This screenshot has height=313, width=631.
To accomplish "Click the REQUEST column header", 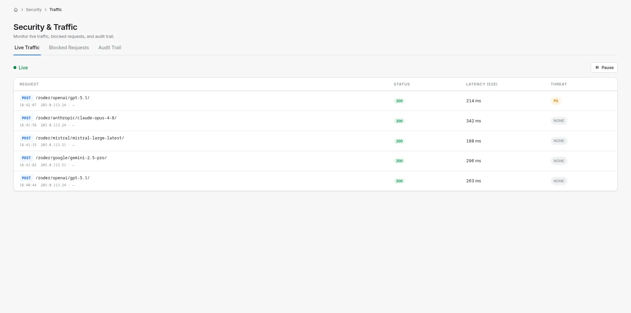I will 29,84.
